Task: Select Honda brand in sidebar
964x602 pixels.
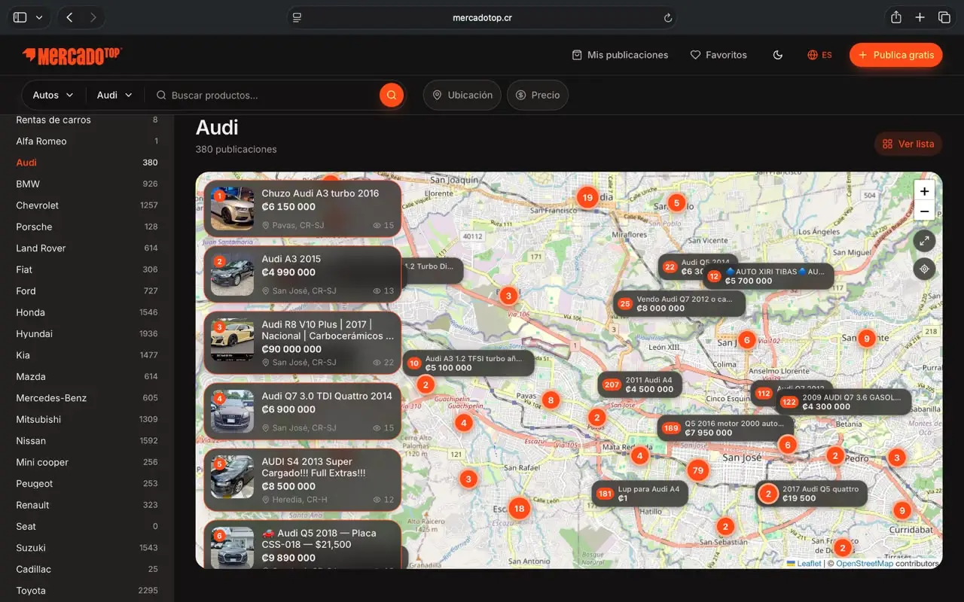Action: point(87,312)
